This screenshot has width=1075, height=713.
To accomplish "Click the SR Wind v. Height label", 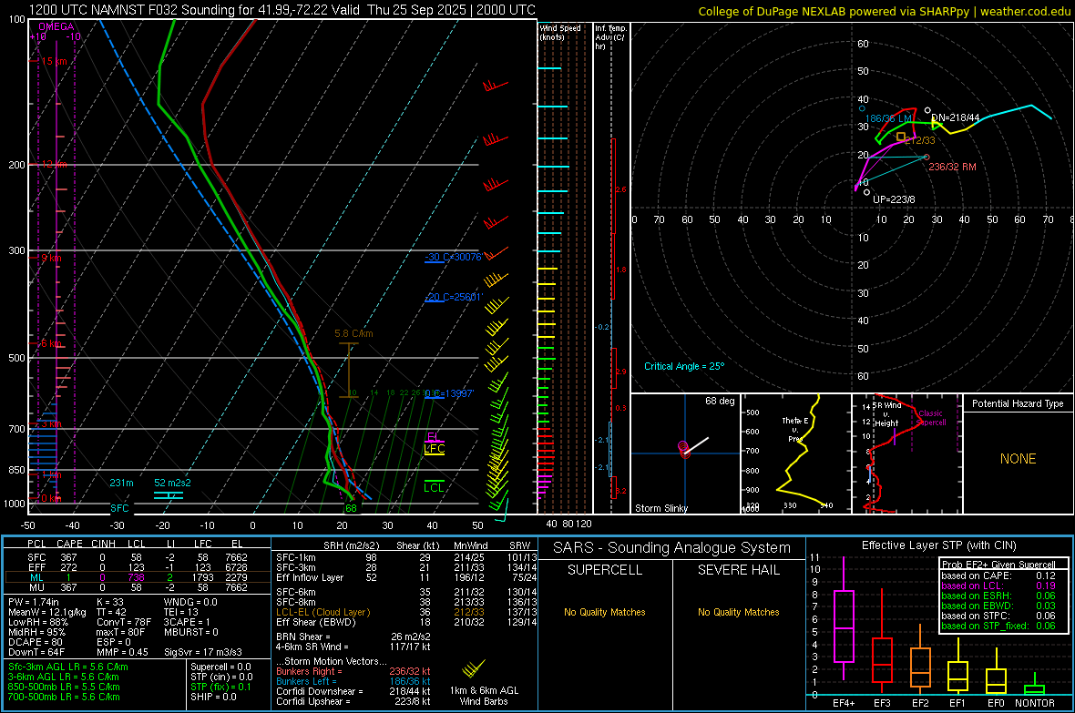I will (x=887, y=414).
